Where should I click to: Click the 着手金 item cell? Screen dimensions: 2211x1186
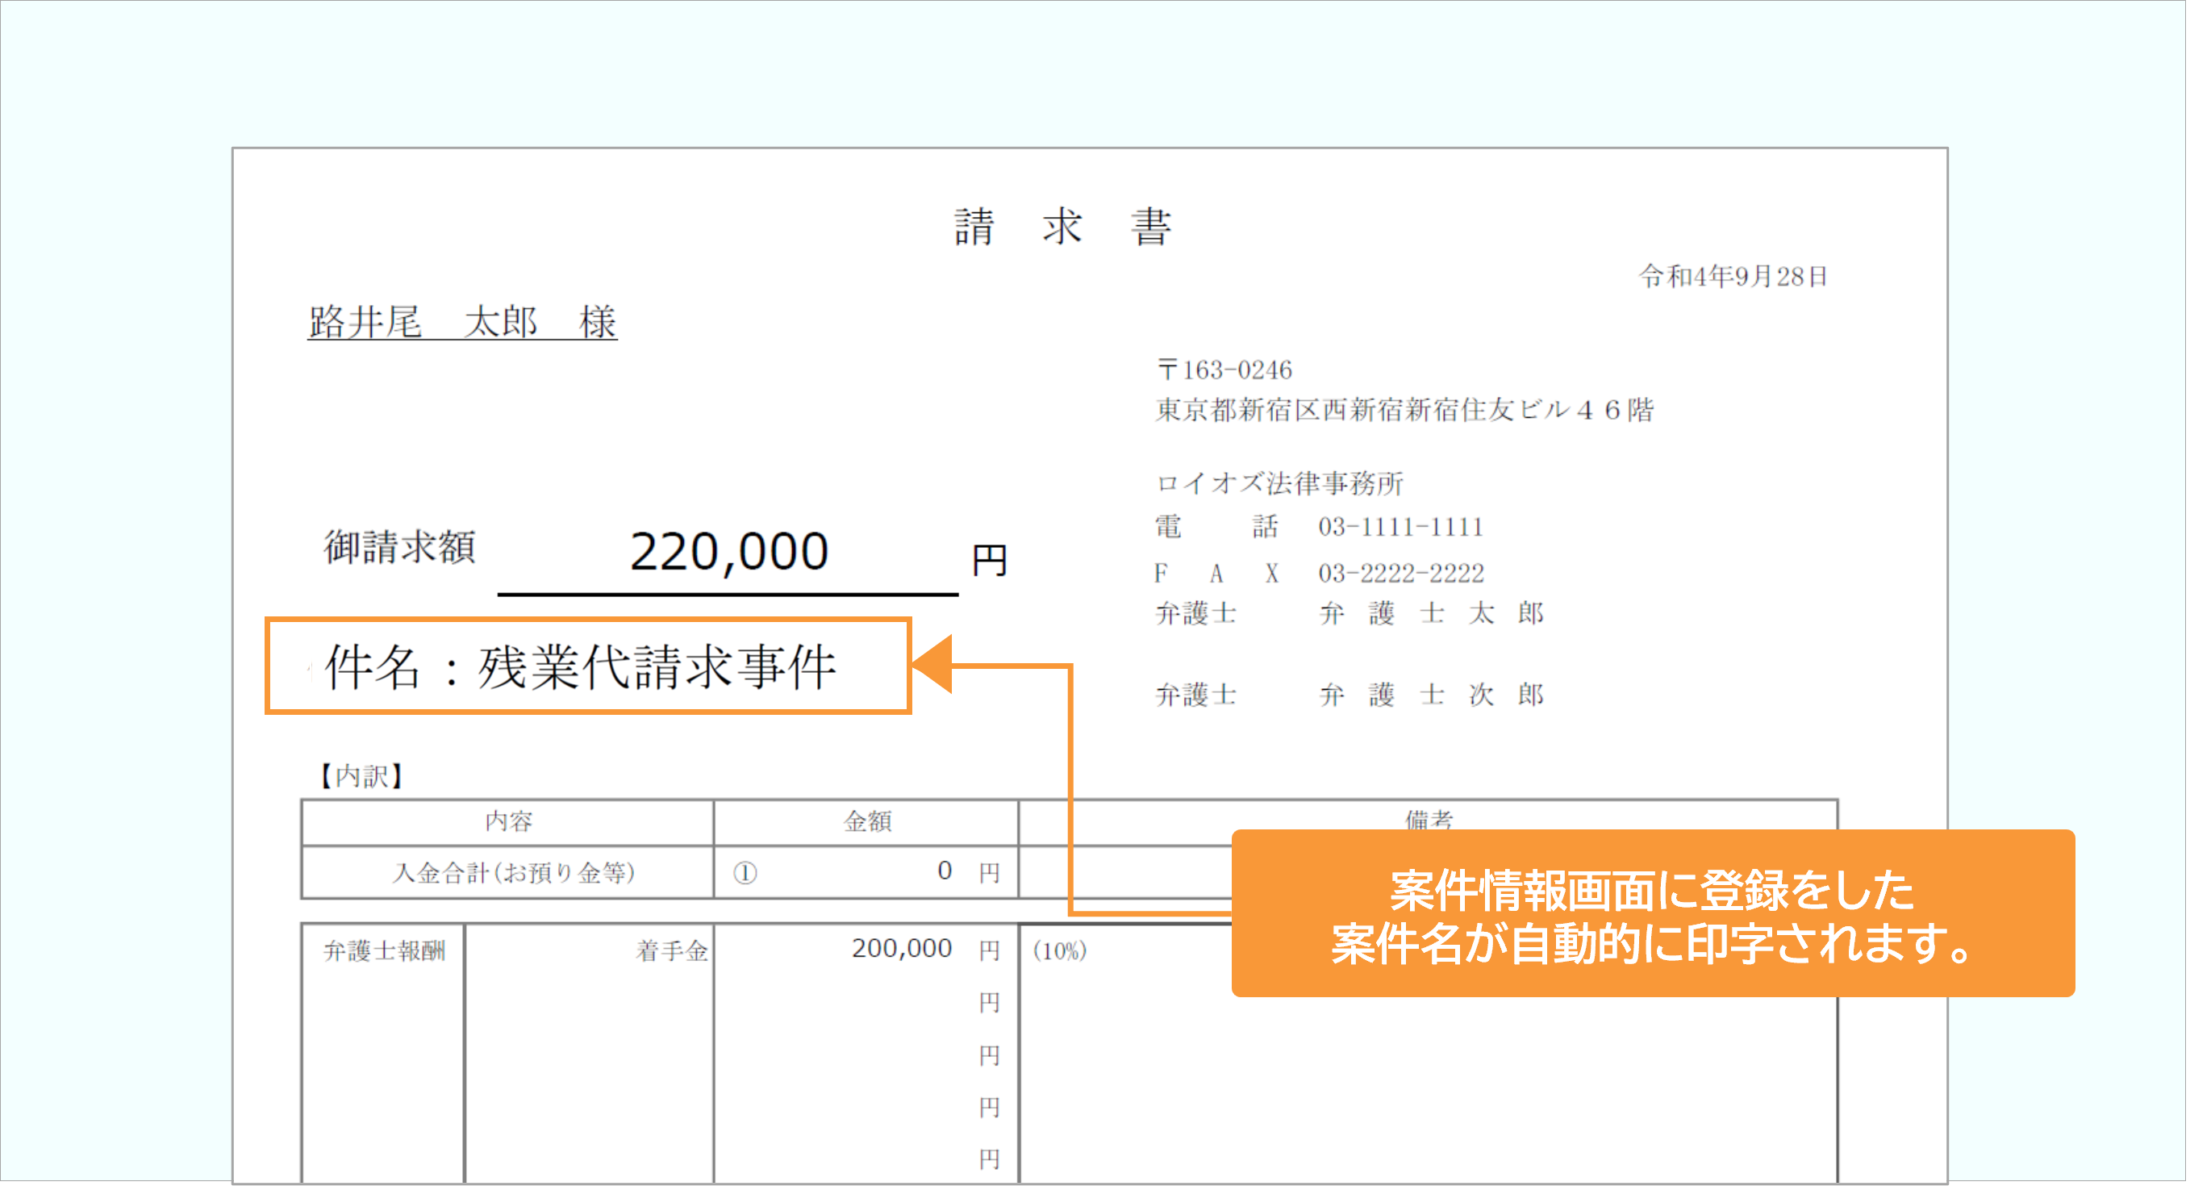(x=671, y=951)
